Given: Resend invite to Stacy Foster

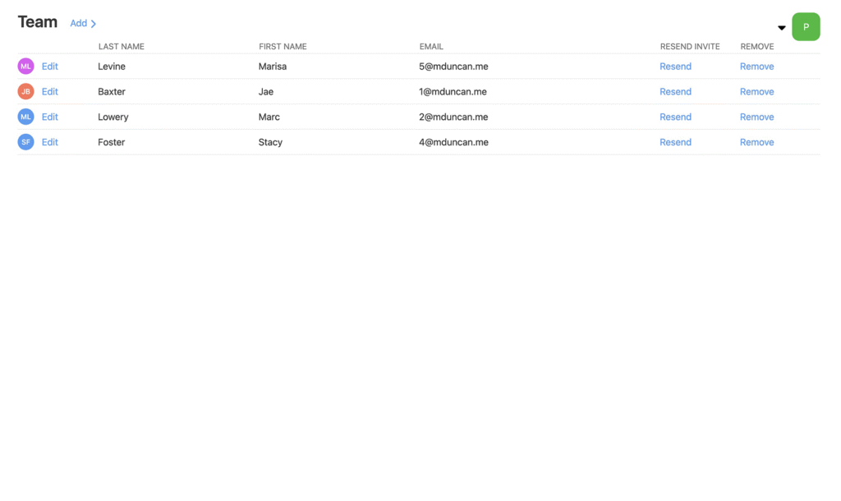Looking at the screenshot, I should [x=675, y=142].
